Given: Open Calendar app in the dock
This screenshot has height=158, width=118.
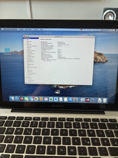Looking at the screenshot, I should click(46, 99).
